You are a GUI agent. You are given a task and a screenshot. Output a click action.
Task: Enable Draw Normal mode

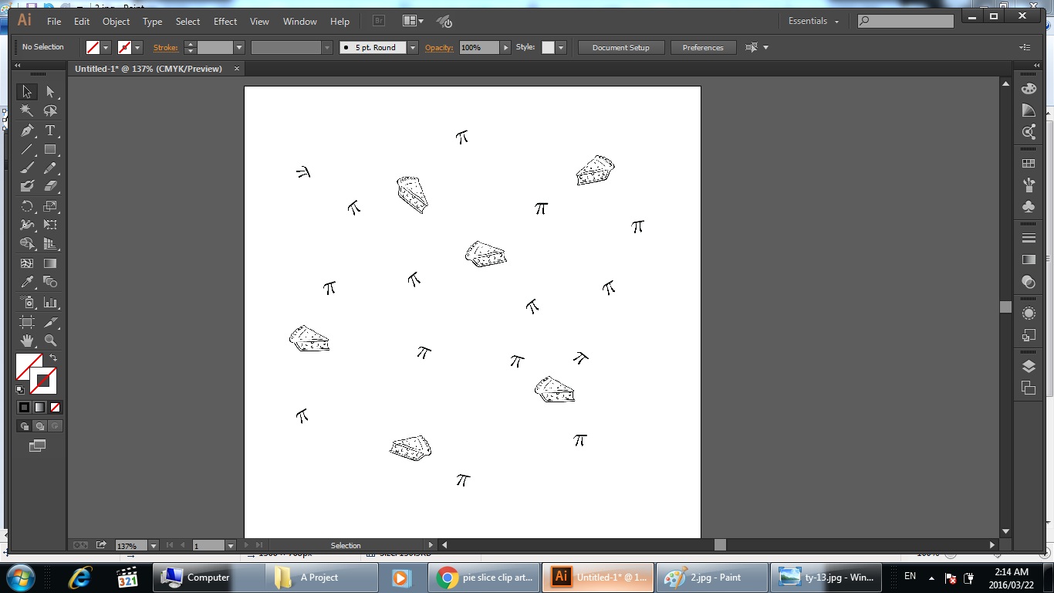coord(24,426)
